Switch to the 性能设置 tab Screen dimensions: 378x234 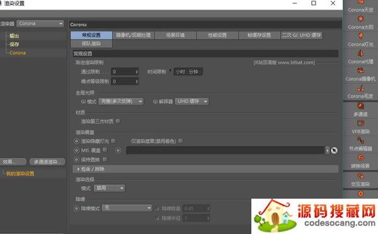[217, 35]
